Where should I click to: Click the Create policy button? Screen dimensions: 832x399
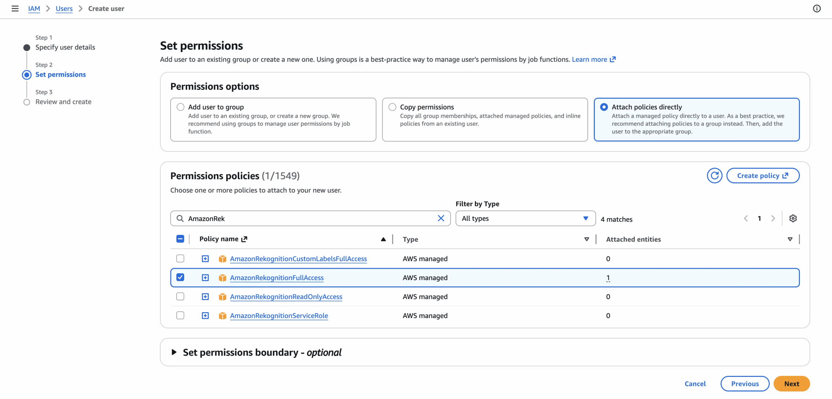[x=763, y=175]
